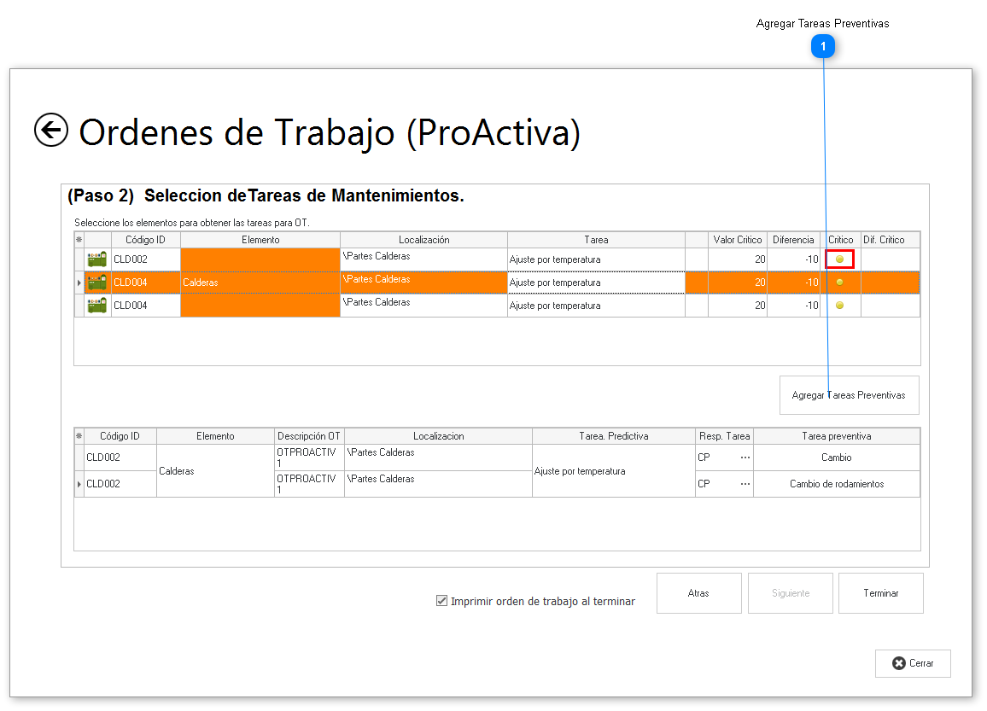Click the boiler icon in the last upper-grid row
This screenshot has width=987, height=711.
(x=97, y=306)
